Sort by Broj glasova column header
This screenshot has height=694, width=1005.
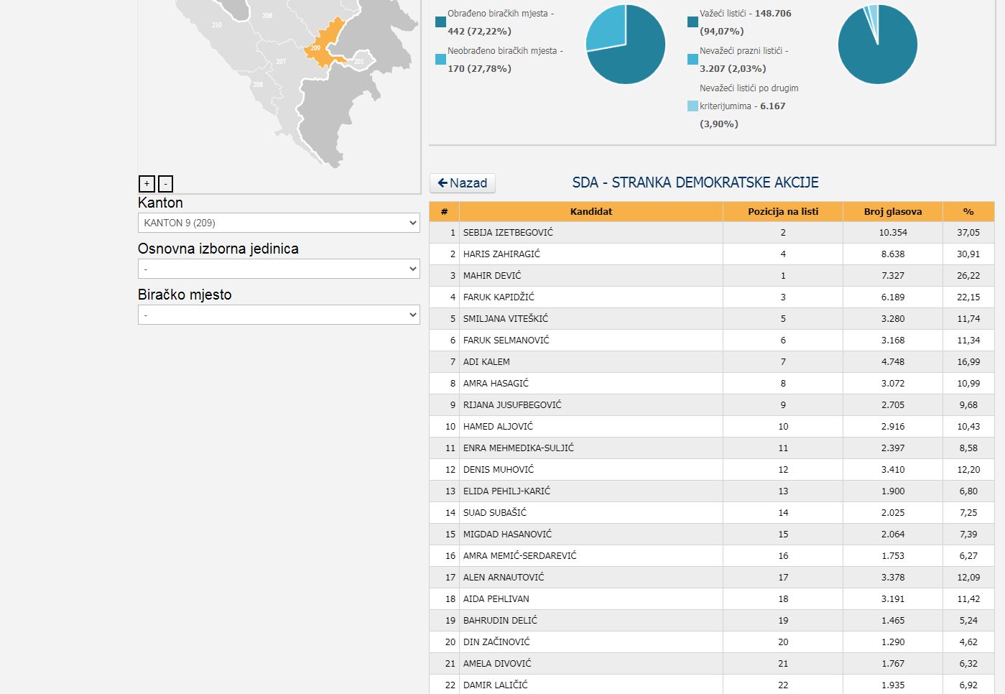(x=892, y=211)
